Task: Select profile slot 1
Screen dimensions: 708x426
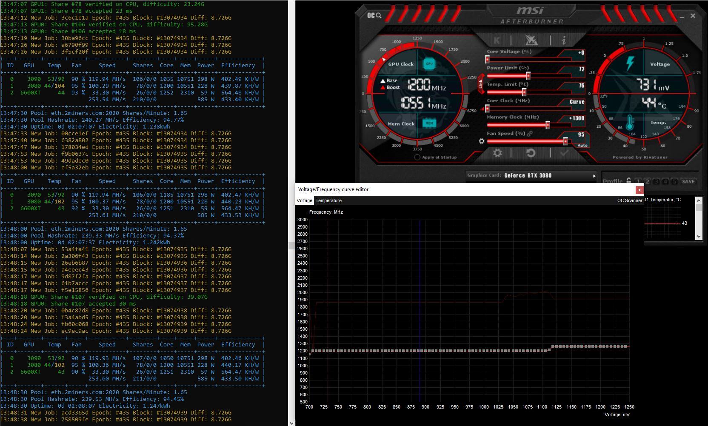Action: (x=638, y=181)
